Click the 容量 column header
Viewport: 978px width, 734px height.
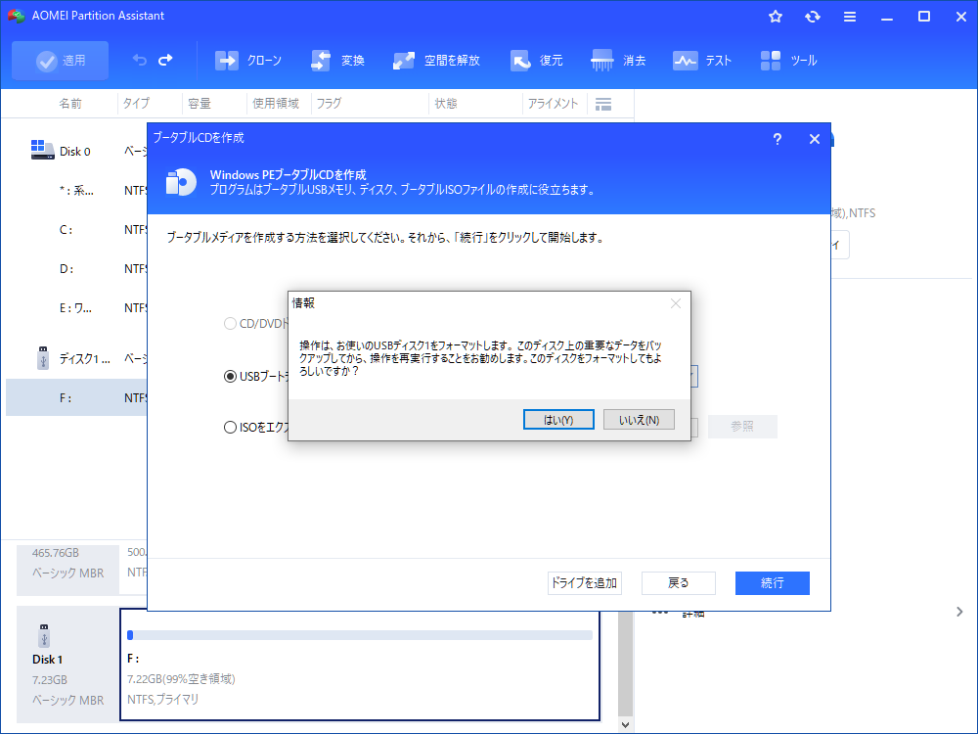pyautogui.click(x=200, y=104)
